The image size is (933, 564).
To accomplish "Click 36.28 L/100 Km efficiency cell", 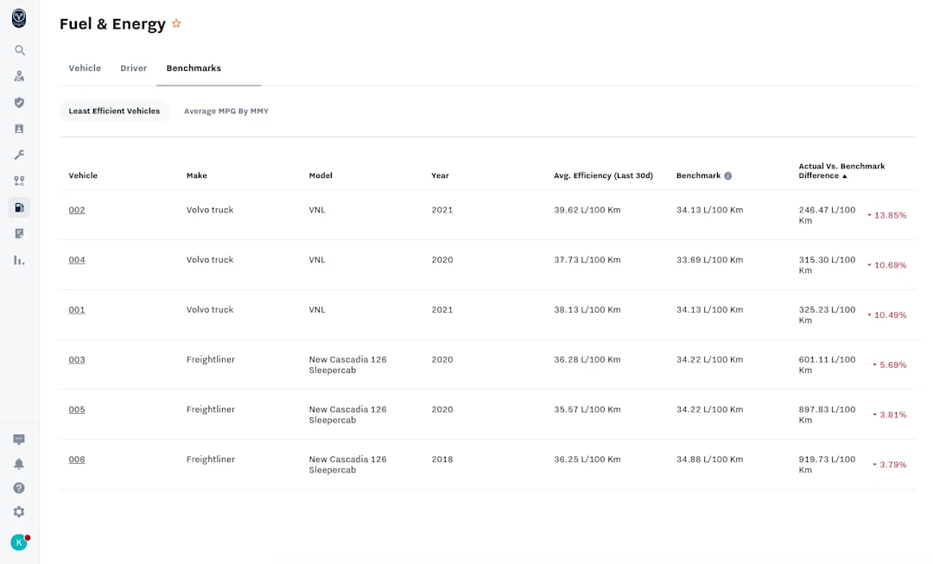I will point(587,360).
